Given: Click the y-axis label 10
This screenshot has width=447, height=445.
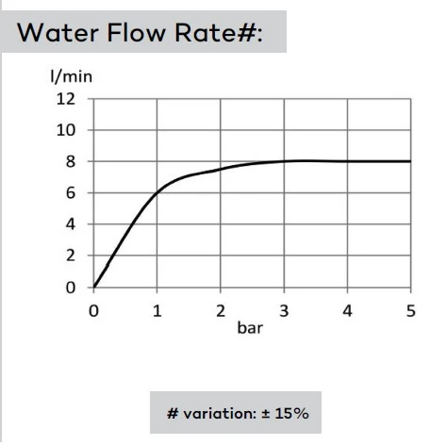Looking at the screenshot, I should coord(66,130).
